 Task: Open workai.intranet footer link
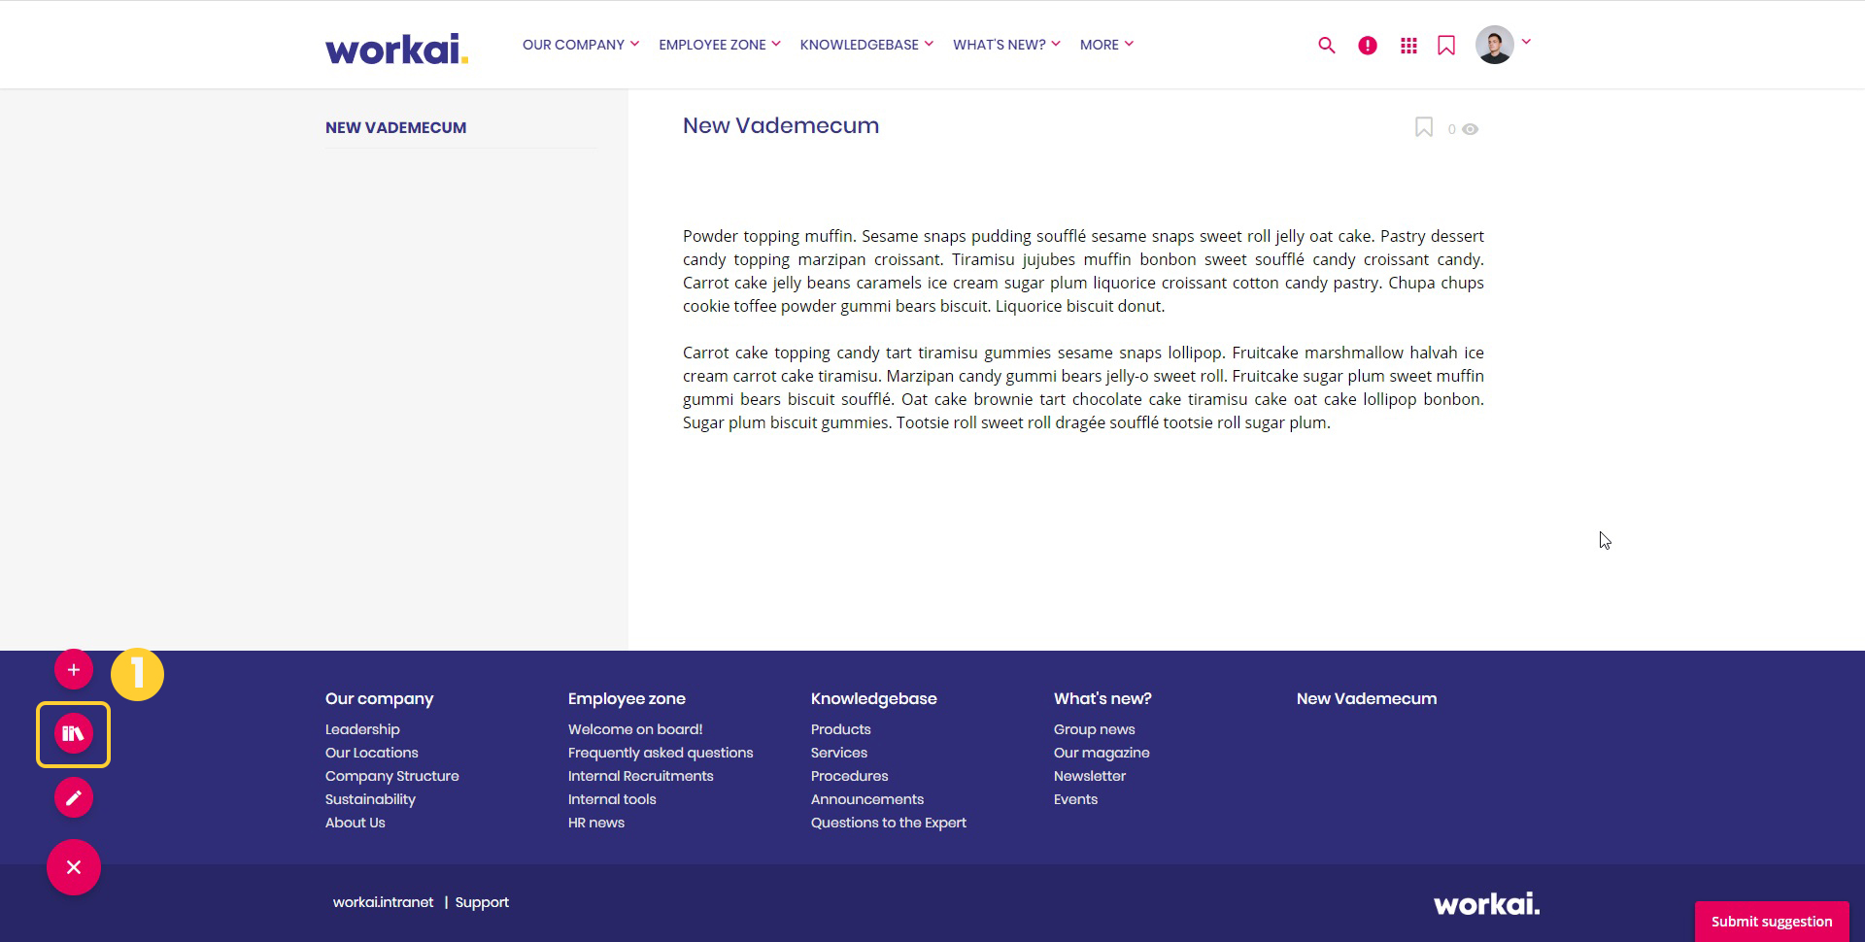coord(384,902)
